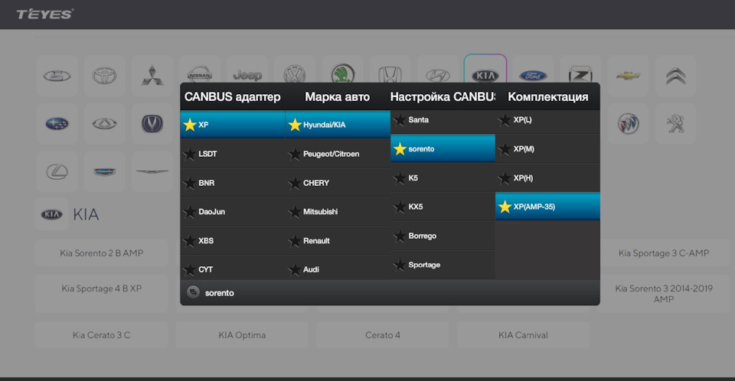Toggle the star beside Peugeot/Citroen

click(295, 154)
